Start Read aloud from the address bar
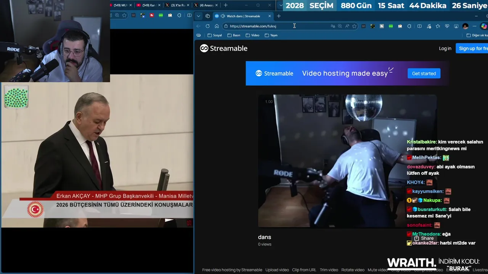Image resolution: width=488 pixels, height=274 pixels. tap(347, 26)
